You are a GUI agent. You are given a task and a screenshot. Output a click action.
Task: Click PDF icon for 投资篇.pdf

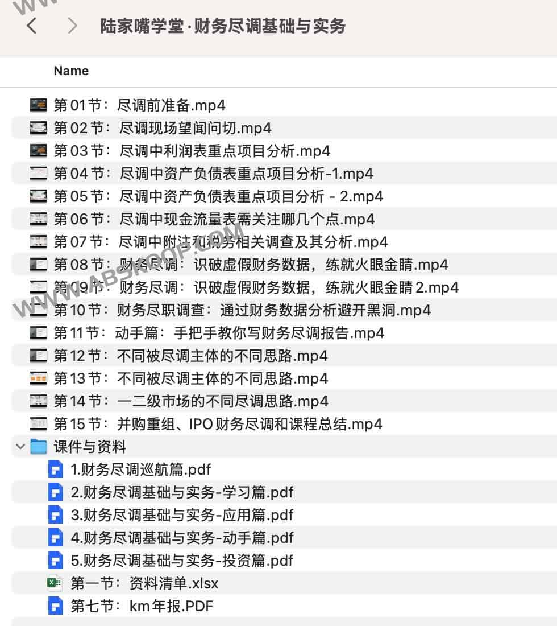(x=55, y=561)
